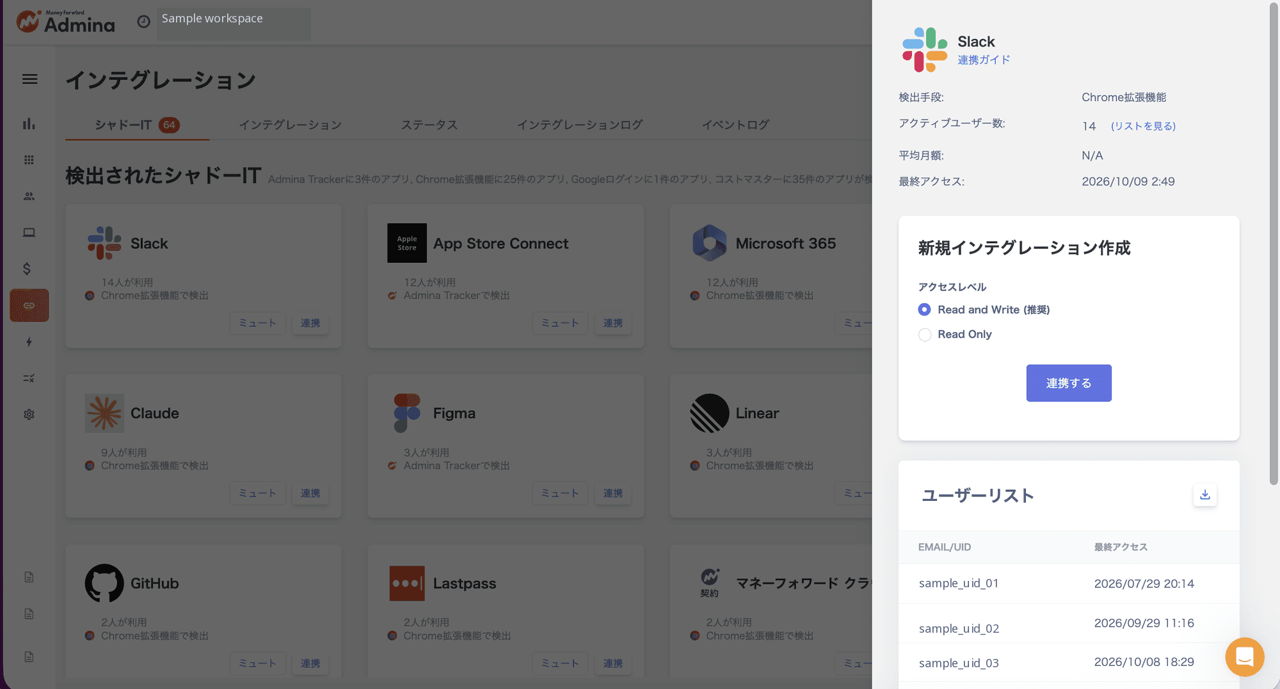Mute the App Store Connect card
1280x689 pixels.
pyautogui.click(x=560, y=323)
